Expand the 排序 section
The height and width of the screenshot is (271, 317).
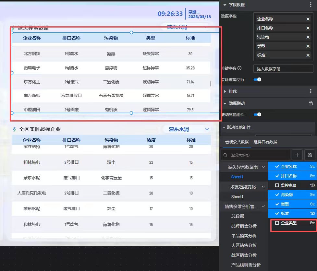(x=225, y=91)
